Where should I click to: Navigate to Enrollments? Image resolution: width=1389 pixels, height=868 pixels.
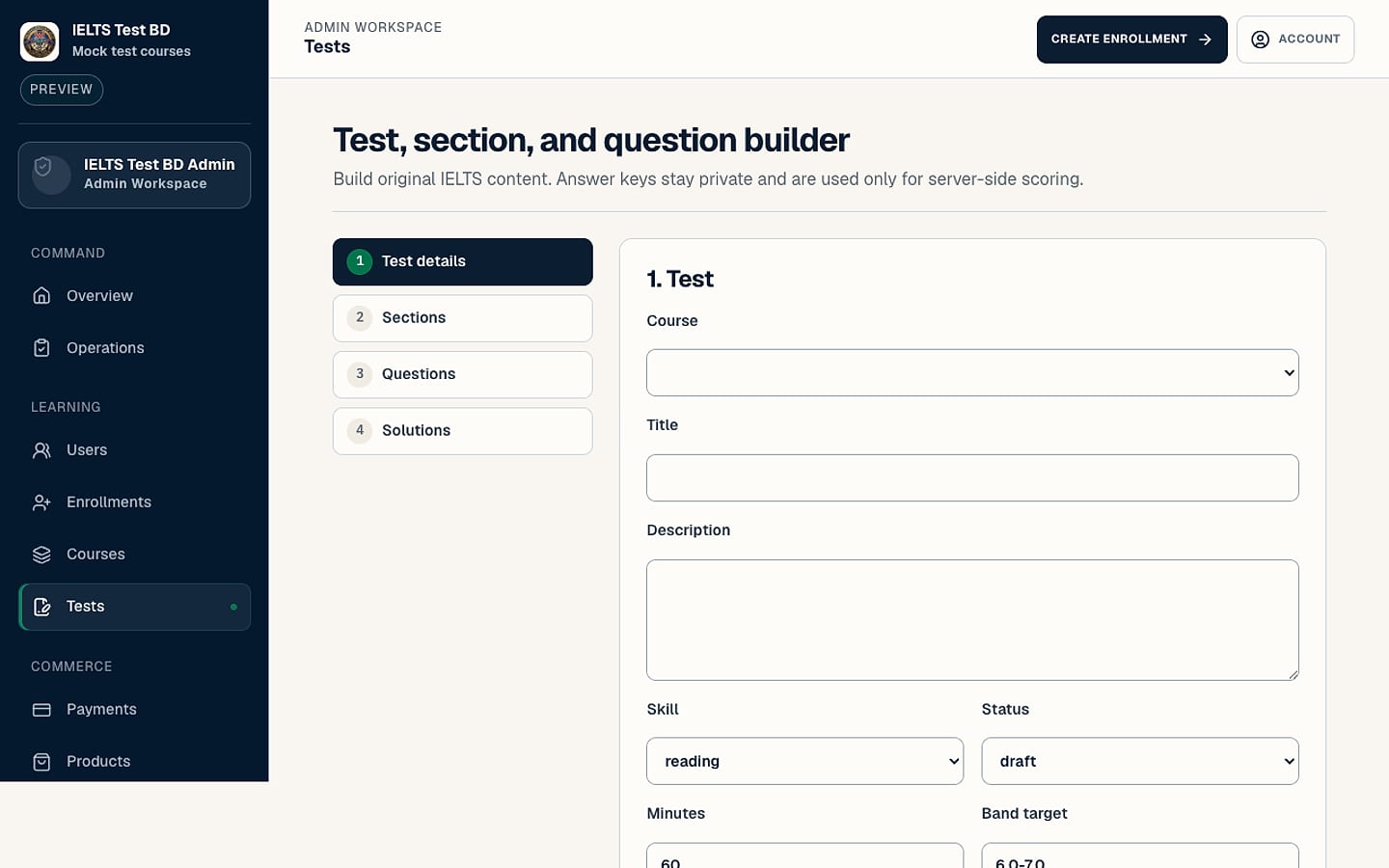point(134,502)
